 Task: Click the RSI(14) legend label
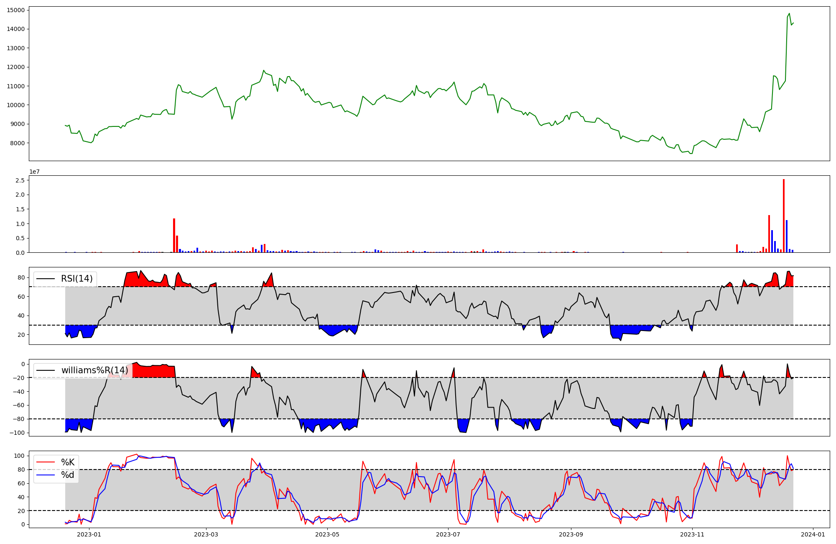pyautogui.click(x=76, y=279)
